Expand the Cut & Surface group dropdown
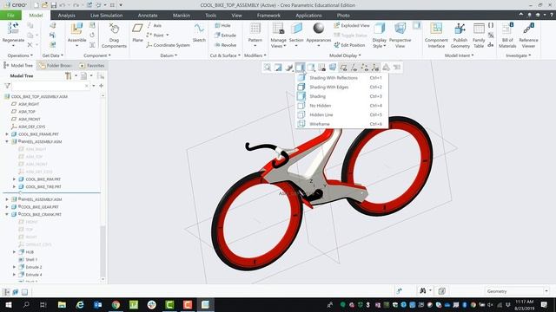Screen dimensions: 556x312 tap(225, 55)
